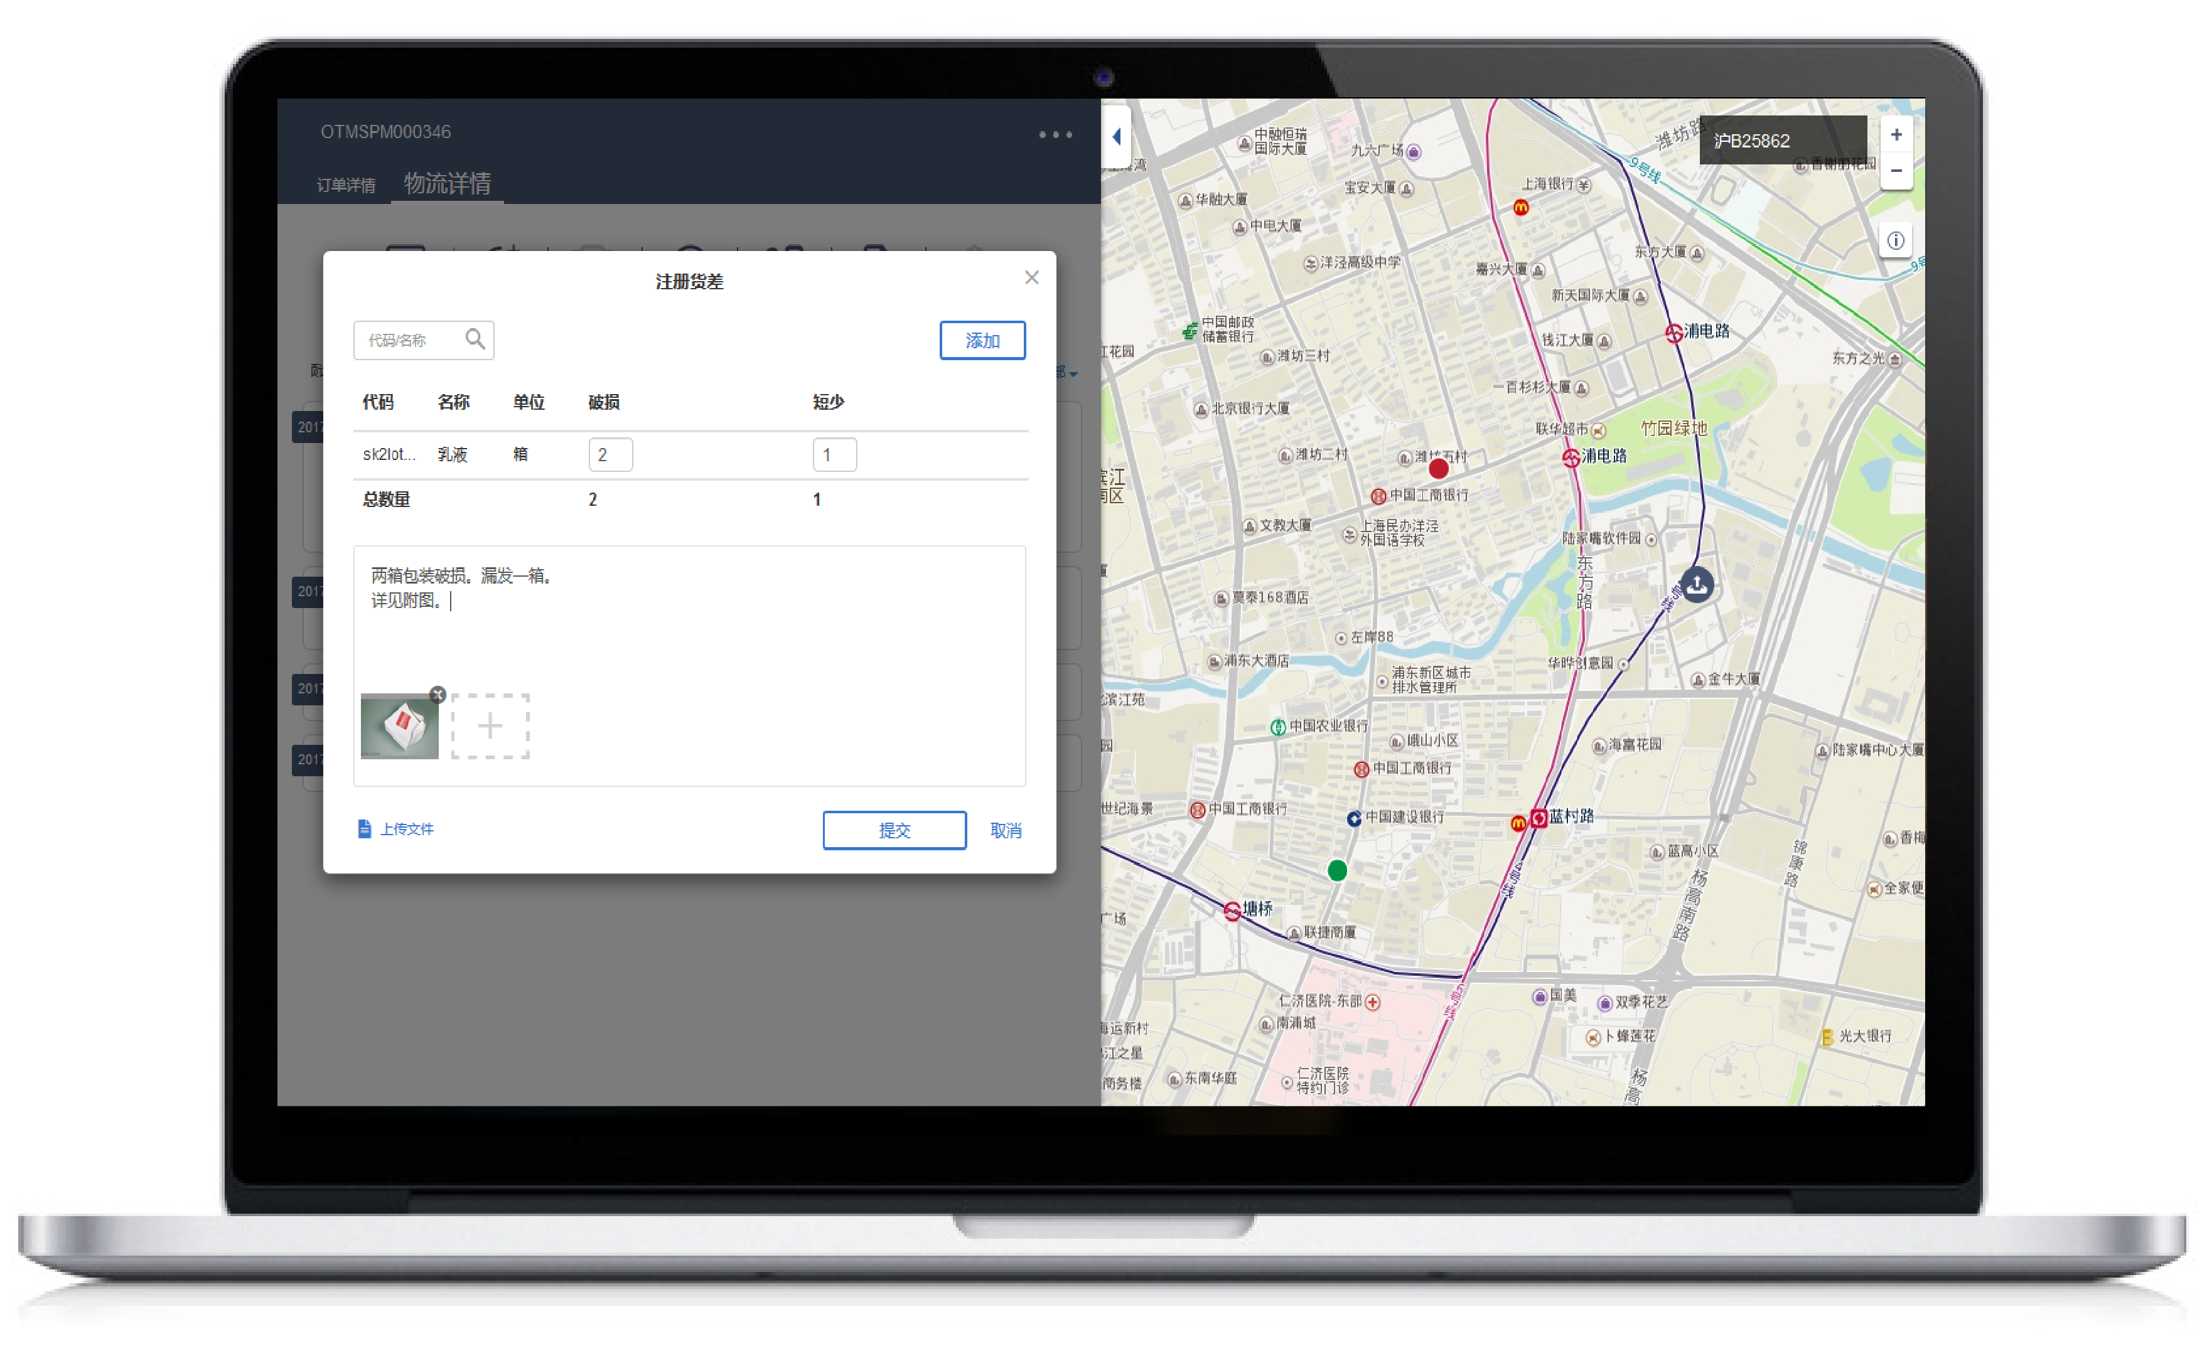Click the green location dot on map
This screenshot has height=1346, width=2202.
(1337, 870)
